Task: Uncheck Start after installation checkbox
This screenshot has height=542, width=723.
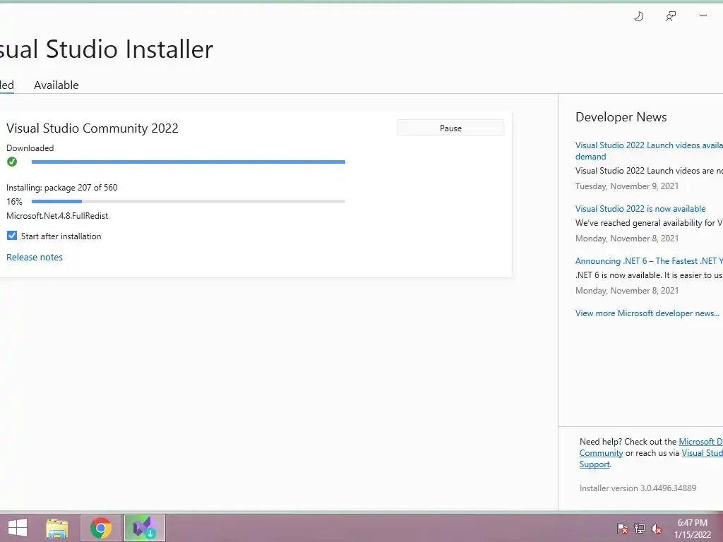Action: [x=12, y=236]
